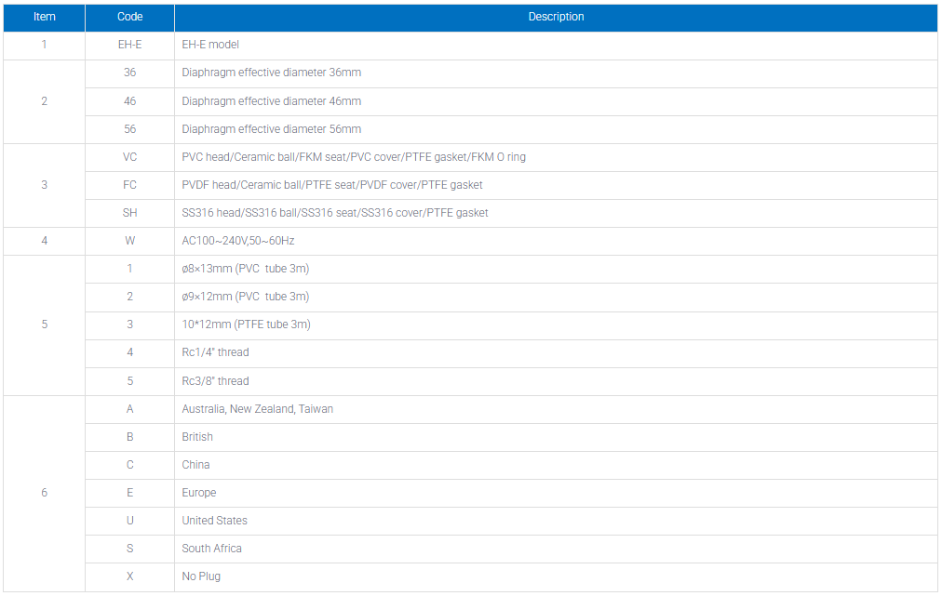Image resolution: width=942 pixels, height=596 pixels.
Task: Click code 46 cell
Action: (129, 101)
